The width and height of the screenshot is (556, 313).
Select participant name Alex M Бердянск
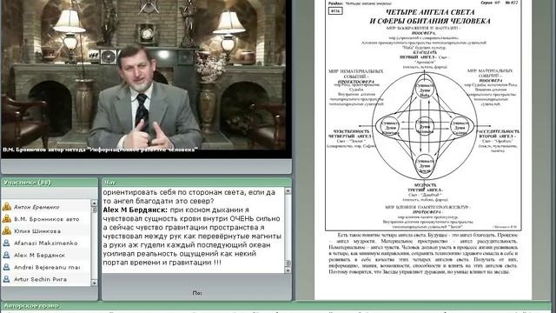pos(39,255)
